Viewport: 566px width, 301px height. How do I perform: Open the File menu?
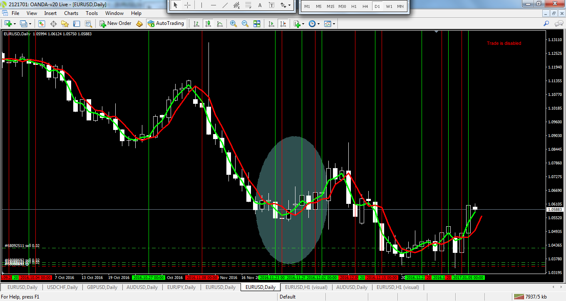(15, 13)
